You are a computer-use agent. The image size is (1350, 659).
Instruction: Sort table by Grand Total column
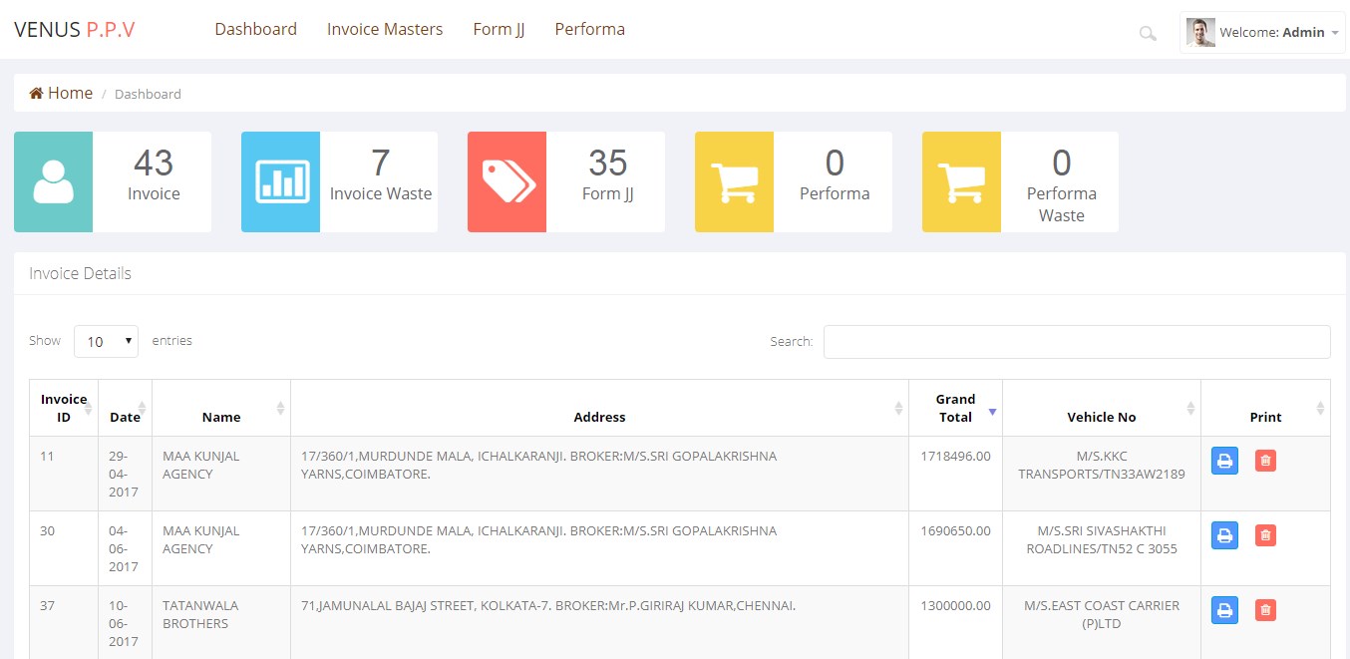click(955, 408)
